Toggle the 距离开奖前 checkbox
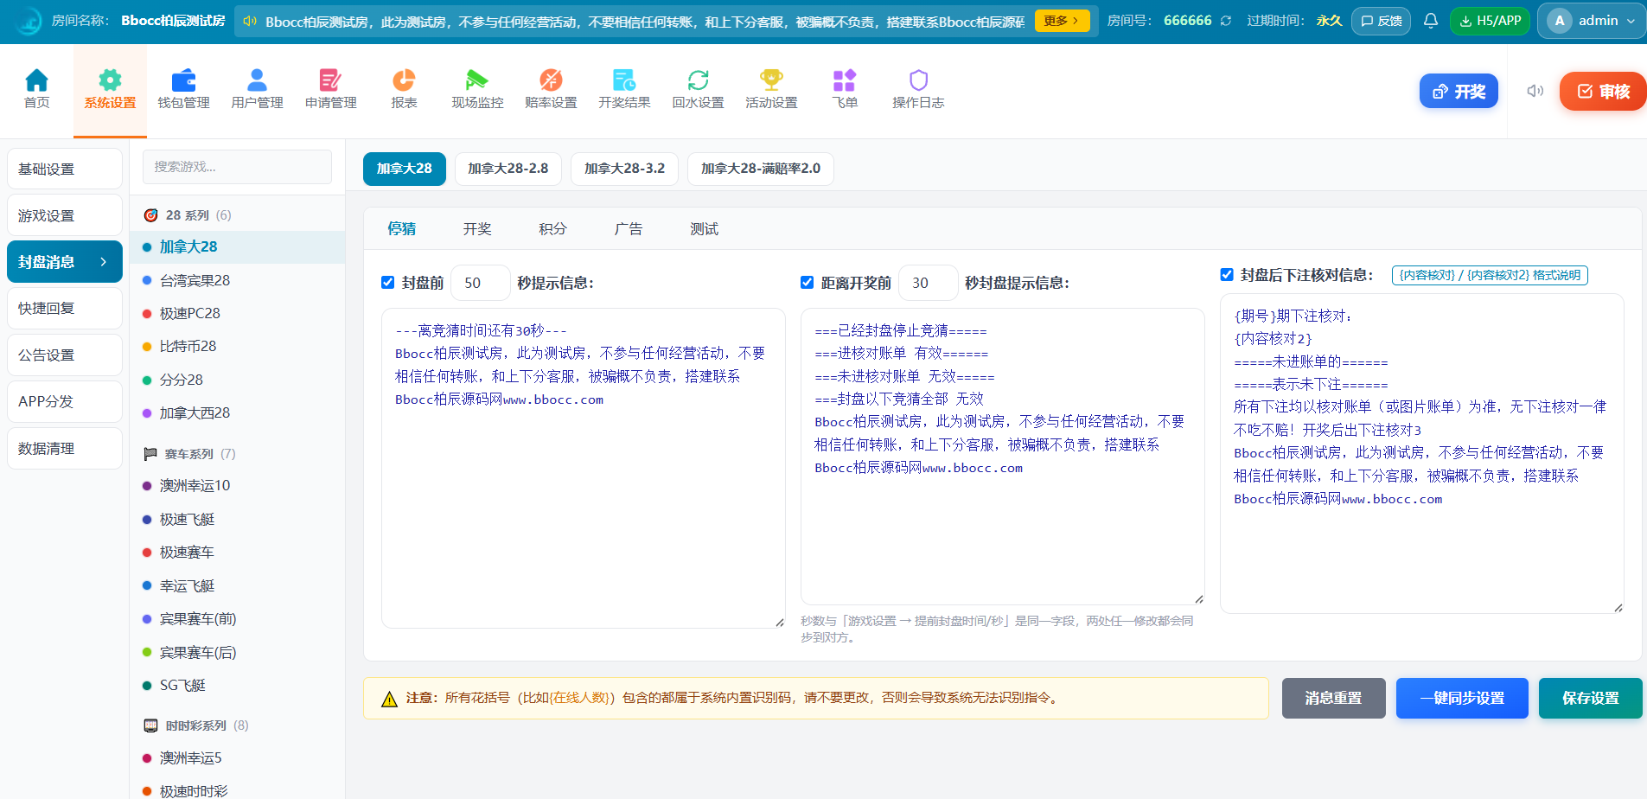 pos(808,283)
